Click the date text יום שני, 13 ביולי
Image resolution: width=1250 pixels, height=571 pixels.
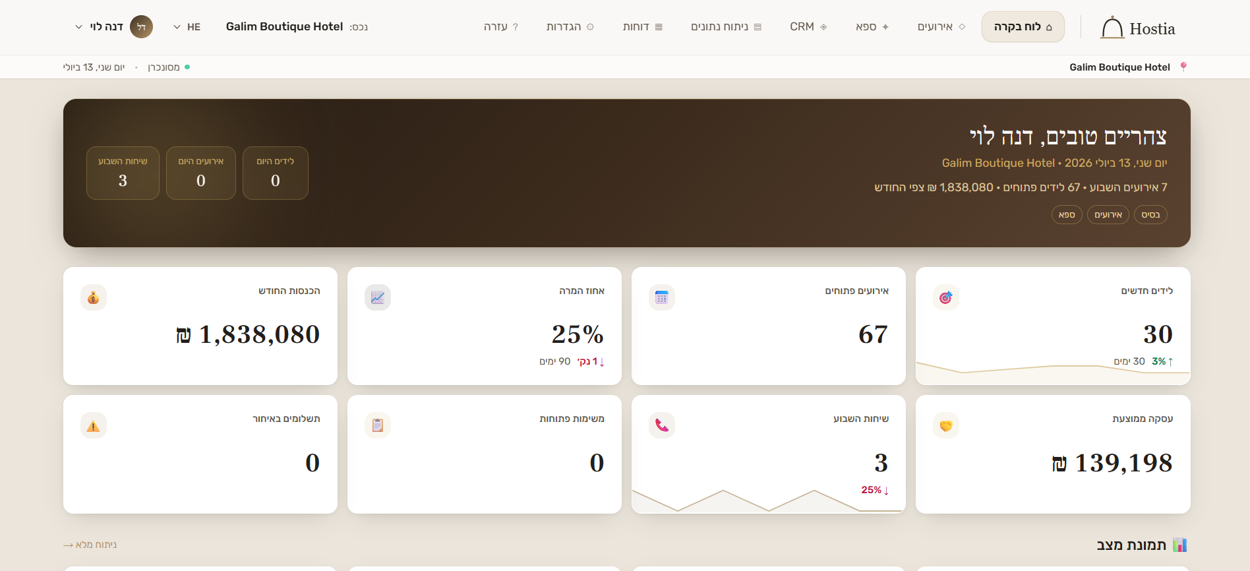94,67
